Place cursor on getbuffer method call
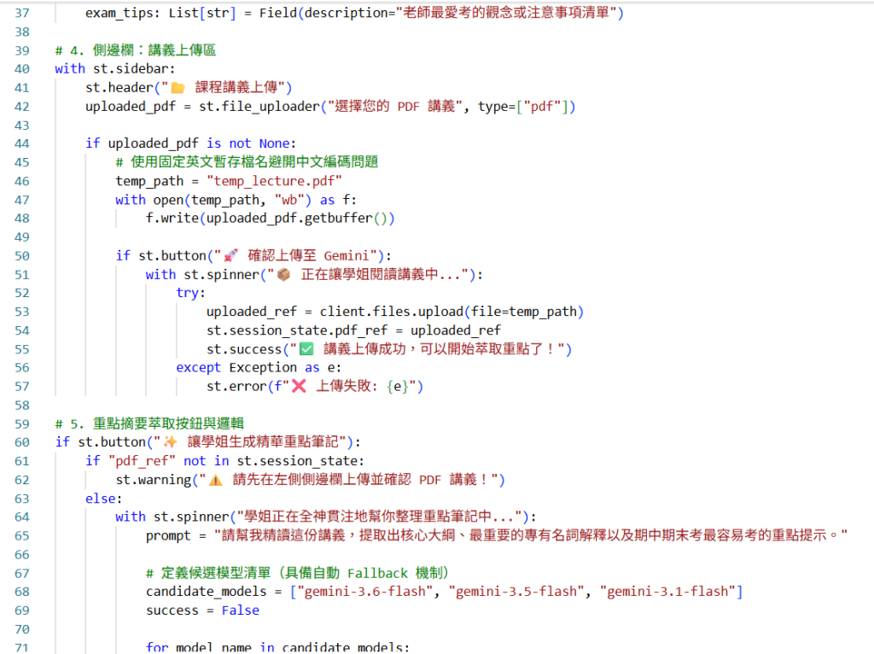 pos(338,218)
